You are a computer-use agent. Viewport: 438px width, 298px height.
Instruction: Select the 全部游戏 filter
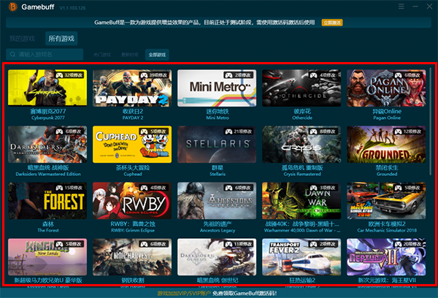157,55
